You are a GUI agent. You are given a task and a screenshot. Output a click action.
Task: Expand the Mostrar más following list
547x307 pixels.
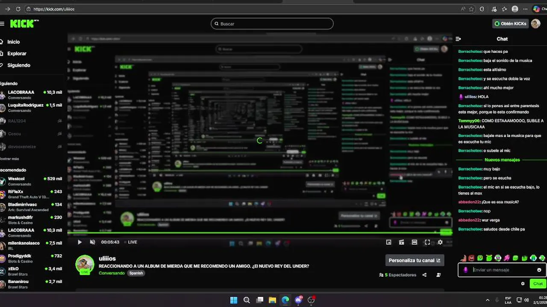pyautogui.click(x=9, y=159)
